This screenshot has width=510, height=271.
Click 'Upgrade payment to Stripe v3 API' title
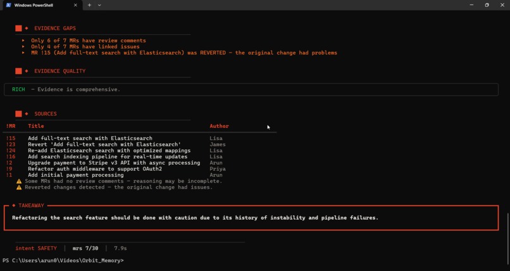coord(114,163)
